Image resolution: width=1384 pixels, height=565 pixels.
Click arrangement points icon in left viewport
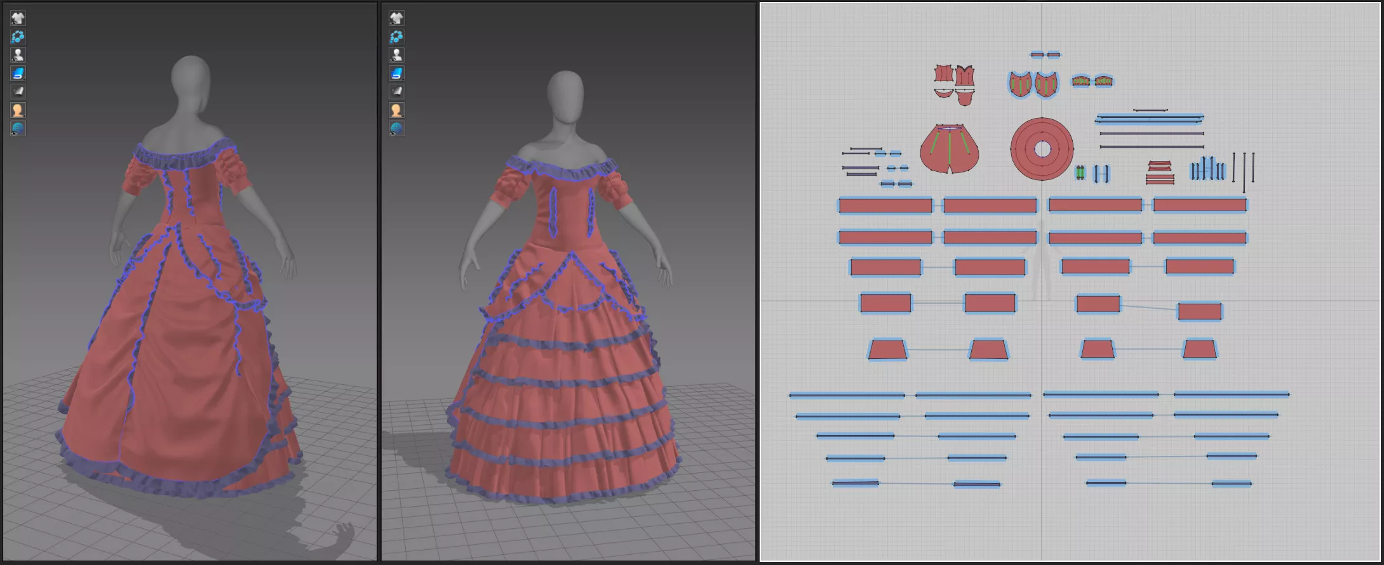click(18, 37)
